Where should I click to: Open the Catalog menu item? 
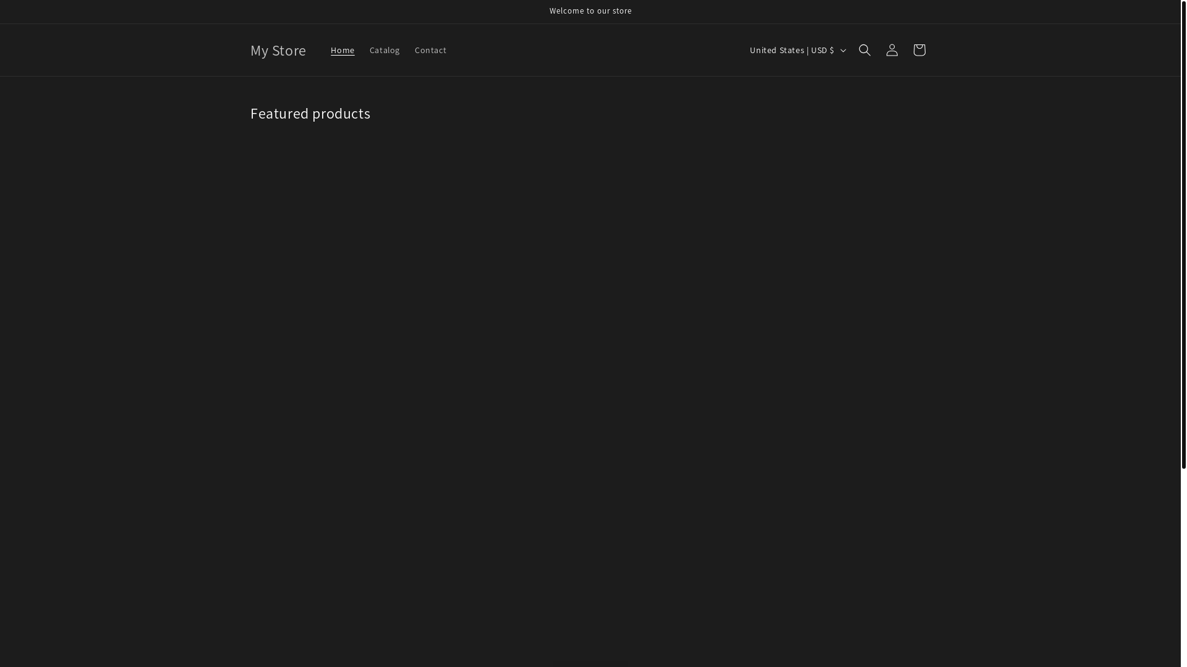[385, 50]
